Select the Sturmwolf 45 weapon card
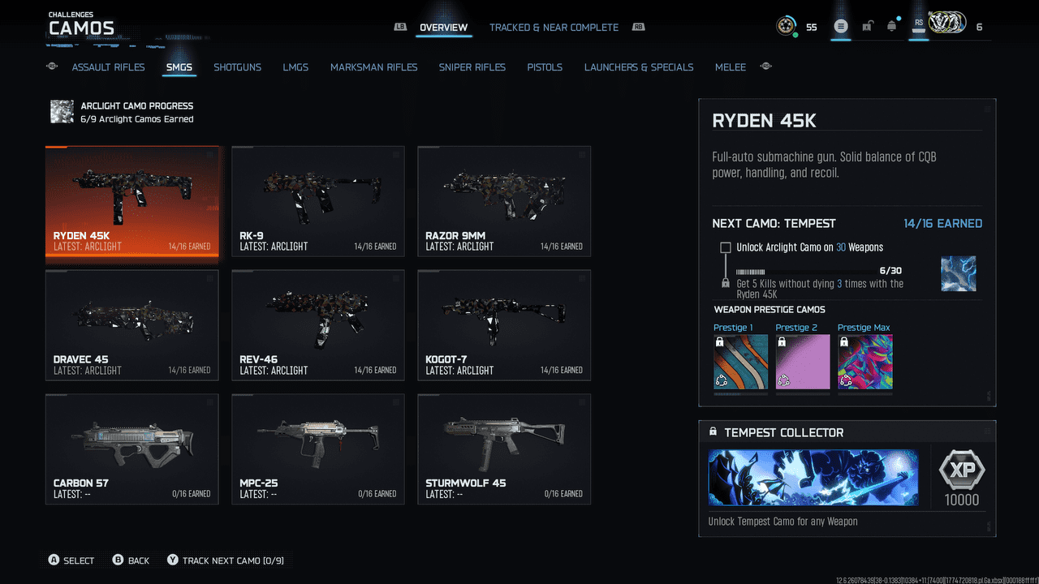This screenshot has width=1039, height=584. pos(504,449)
